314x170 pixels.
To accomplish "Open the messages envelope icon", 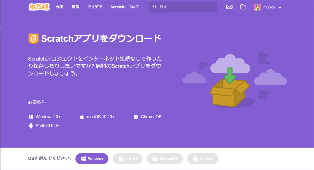I will point(229,7).
